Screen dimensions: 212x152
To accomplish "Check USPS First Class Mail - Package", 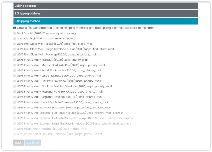I will (15, 54).
